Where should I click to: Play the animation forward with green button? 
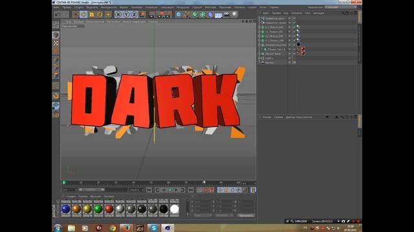tap(170, 190)
